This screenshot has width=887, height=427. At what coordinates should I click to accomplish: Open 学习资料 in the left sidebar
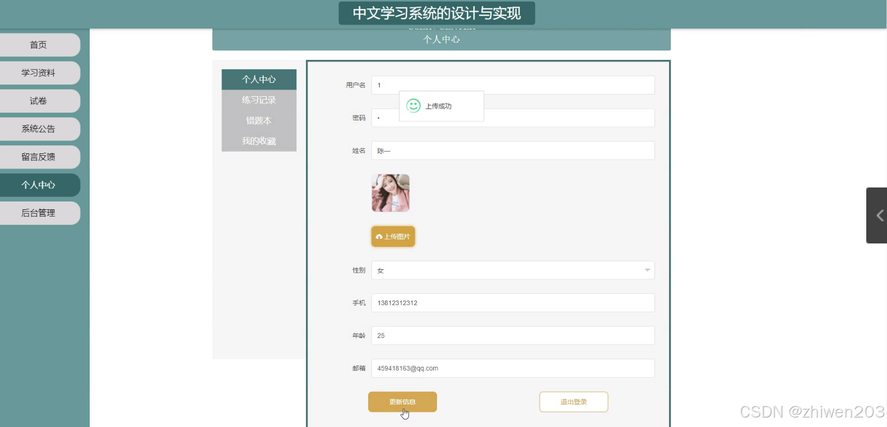point(39,73)
